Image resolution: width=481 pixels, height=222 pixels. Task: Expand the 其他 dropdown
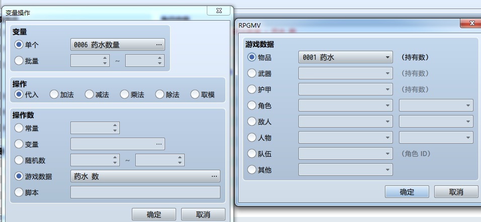pos(346,170)
